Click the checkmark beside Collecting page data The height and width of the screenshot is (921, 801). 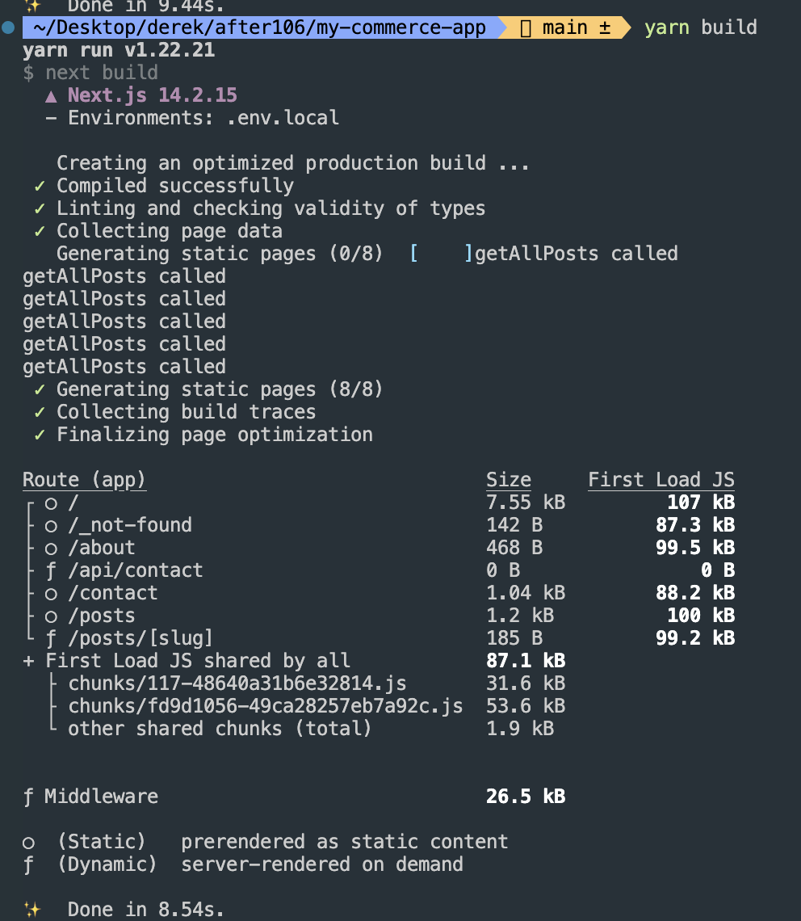[x=40, y=231]
